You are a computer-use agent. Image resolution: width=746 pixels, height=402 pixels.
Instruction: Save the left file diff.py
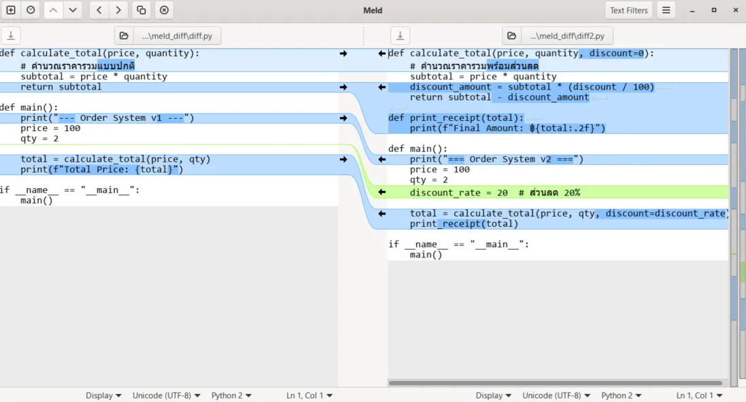click(x=11, y=35)
